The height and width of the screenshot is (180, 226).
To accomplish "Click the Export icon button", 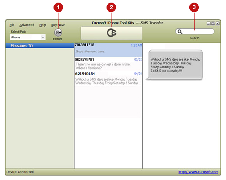I will click(x=58, y=33).
